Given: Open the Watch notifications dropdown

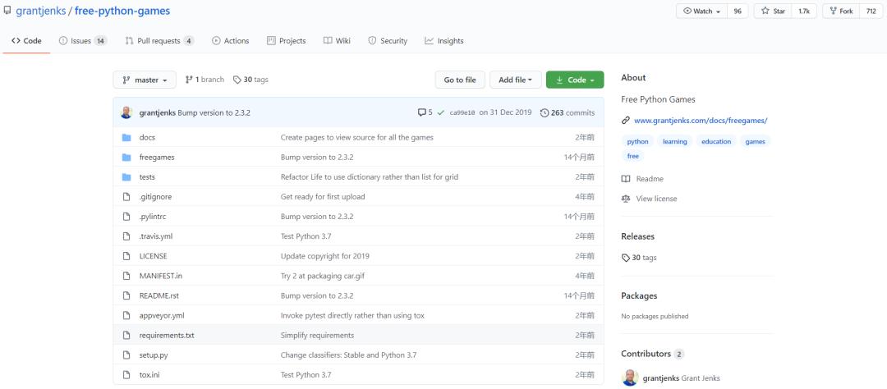Looking at the screenshot, I should (701, 11).
